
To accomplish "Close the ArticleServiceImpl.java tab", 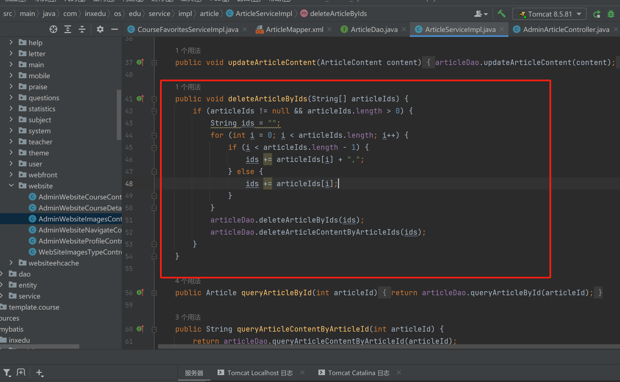I will point(502,29).
